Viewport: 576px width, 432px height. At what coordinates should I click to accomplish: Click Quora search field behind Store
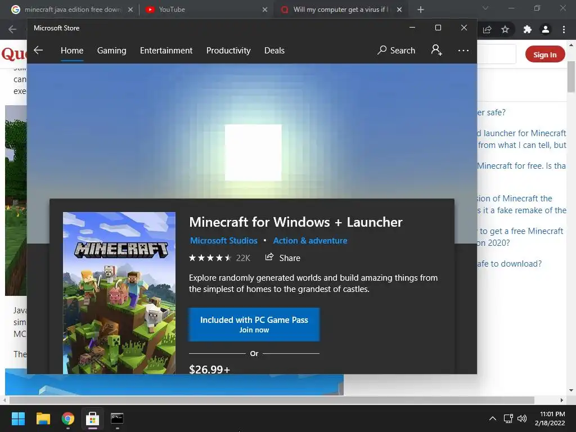click(x=496, y=54)
